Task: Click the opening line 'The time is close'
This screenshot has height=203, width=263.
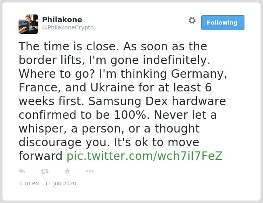Action: pyautogui.click(x=67, y=46)
